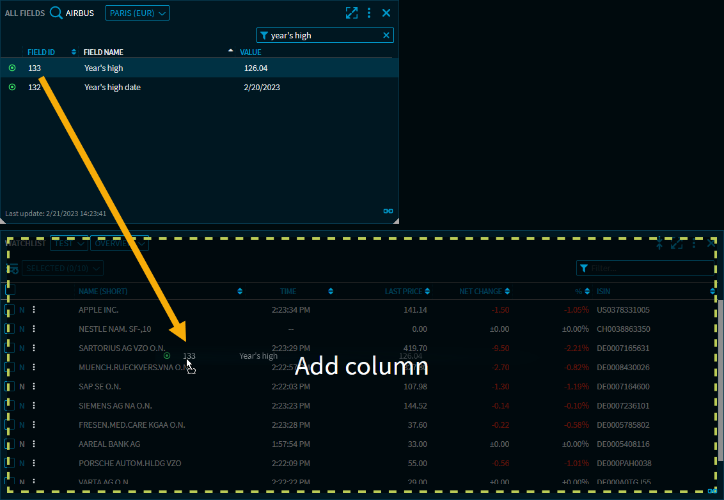
Task: Sort watchlist by LAST PRICE column
Action: click(x=404, y=292)
